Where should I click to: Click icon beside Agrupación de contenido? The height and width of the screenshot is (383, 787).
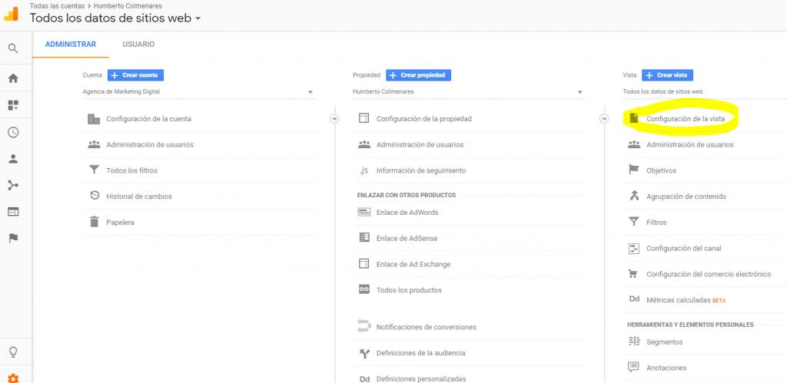[634, 196]
